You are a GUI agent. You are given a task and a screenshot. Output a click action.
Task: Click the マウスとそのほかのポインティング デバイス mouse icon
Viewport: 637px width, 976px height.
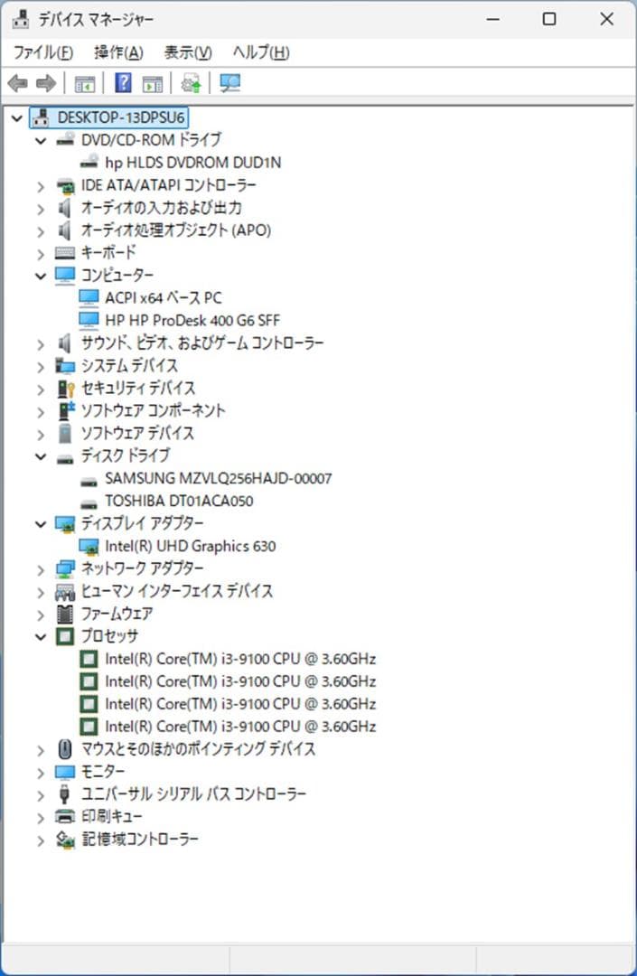point(65,749)
